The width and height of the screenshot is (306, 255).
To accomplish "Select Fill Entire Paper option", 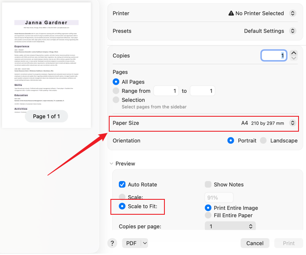I will (x=208, y=215).
